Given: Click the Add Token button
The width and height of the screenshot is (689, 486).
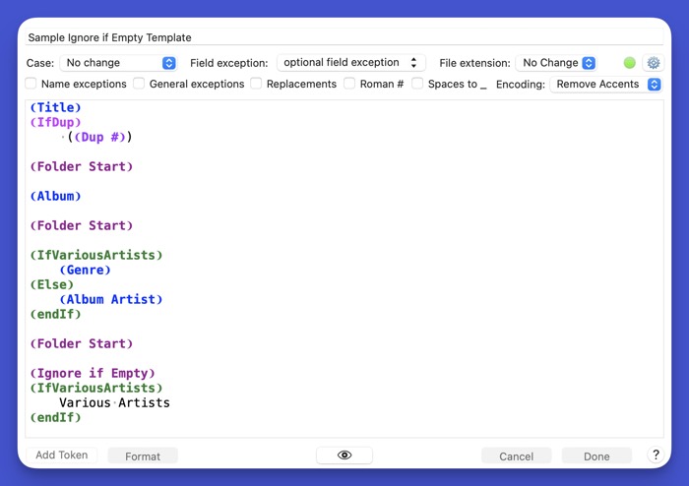Looking at the screenshot, I should [62, 456].
